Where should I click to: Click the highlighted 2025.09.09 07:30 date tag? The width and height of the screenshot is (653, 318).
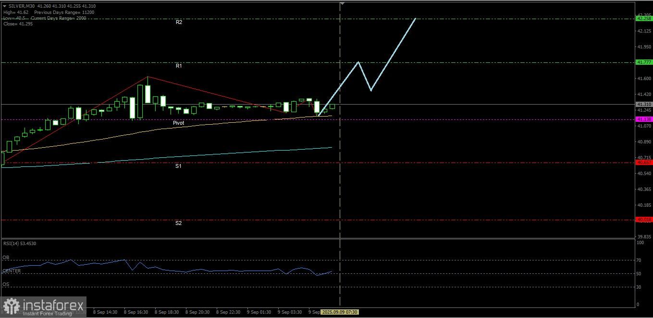(x=339, y=312)
